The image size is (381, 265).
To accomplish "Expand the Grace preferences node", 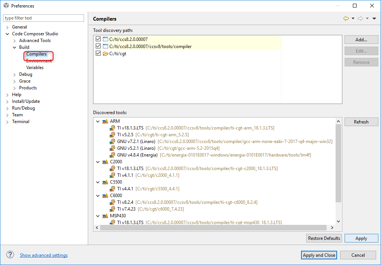I will pyautogui.click(x=14, y=81).
